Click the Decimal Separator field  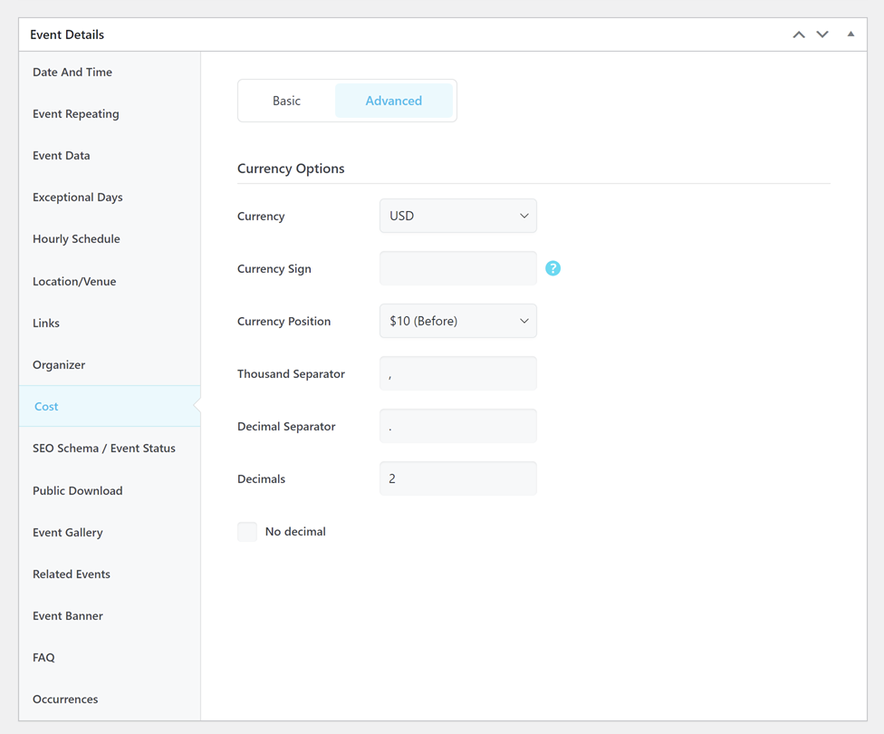pos(457,427)
